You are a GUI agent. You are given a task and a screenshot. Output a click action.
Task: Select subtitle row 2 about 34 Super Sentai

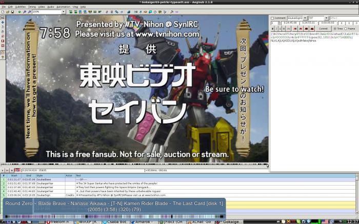point(177,184)
